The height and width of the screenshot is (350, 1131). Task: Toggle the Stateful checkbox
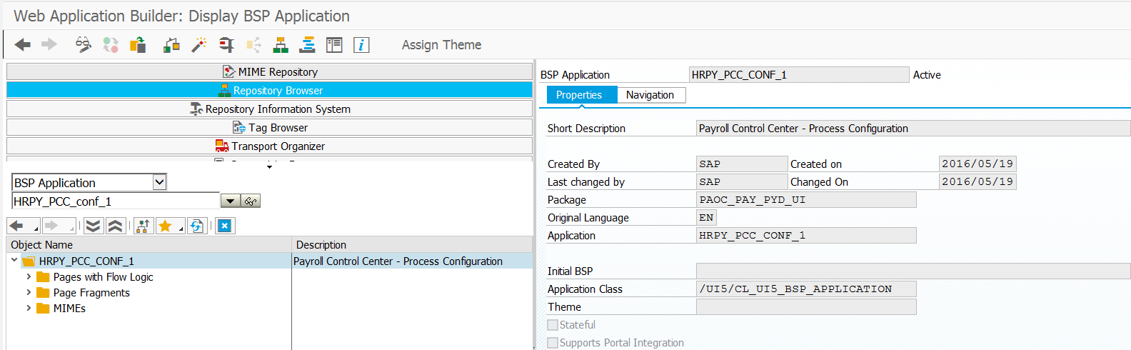(x=553, y=325)
